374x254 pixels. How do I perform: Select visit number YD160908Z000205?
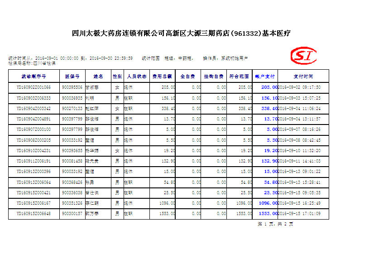[34, 140]
